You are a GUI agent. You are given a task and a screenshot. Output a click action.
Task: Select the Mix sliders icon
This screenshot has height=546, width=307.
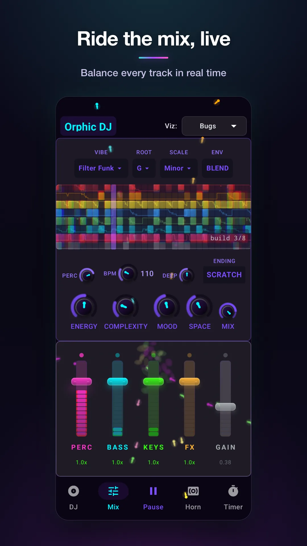point(113,491)
